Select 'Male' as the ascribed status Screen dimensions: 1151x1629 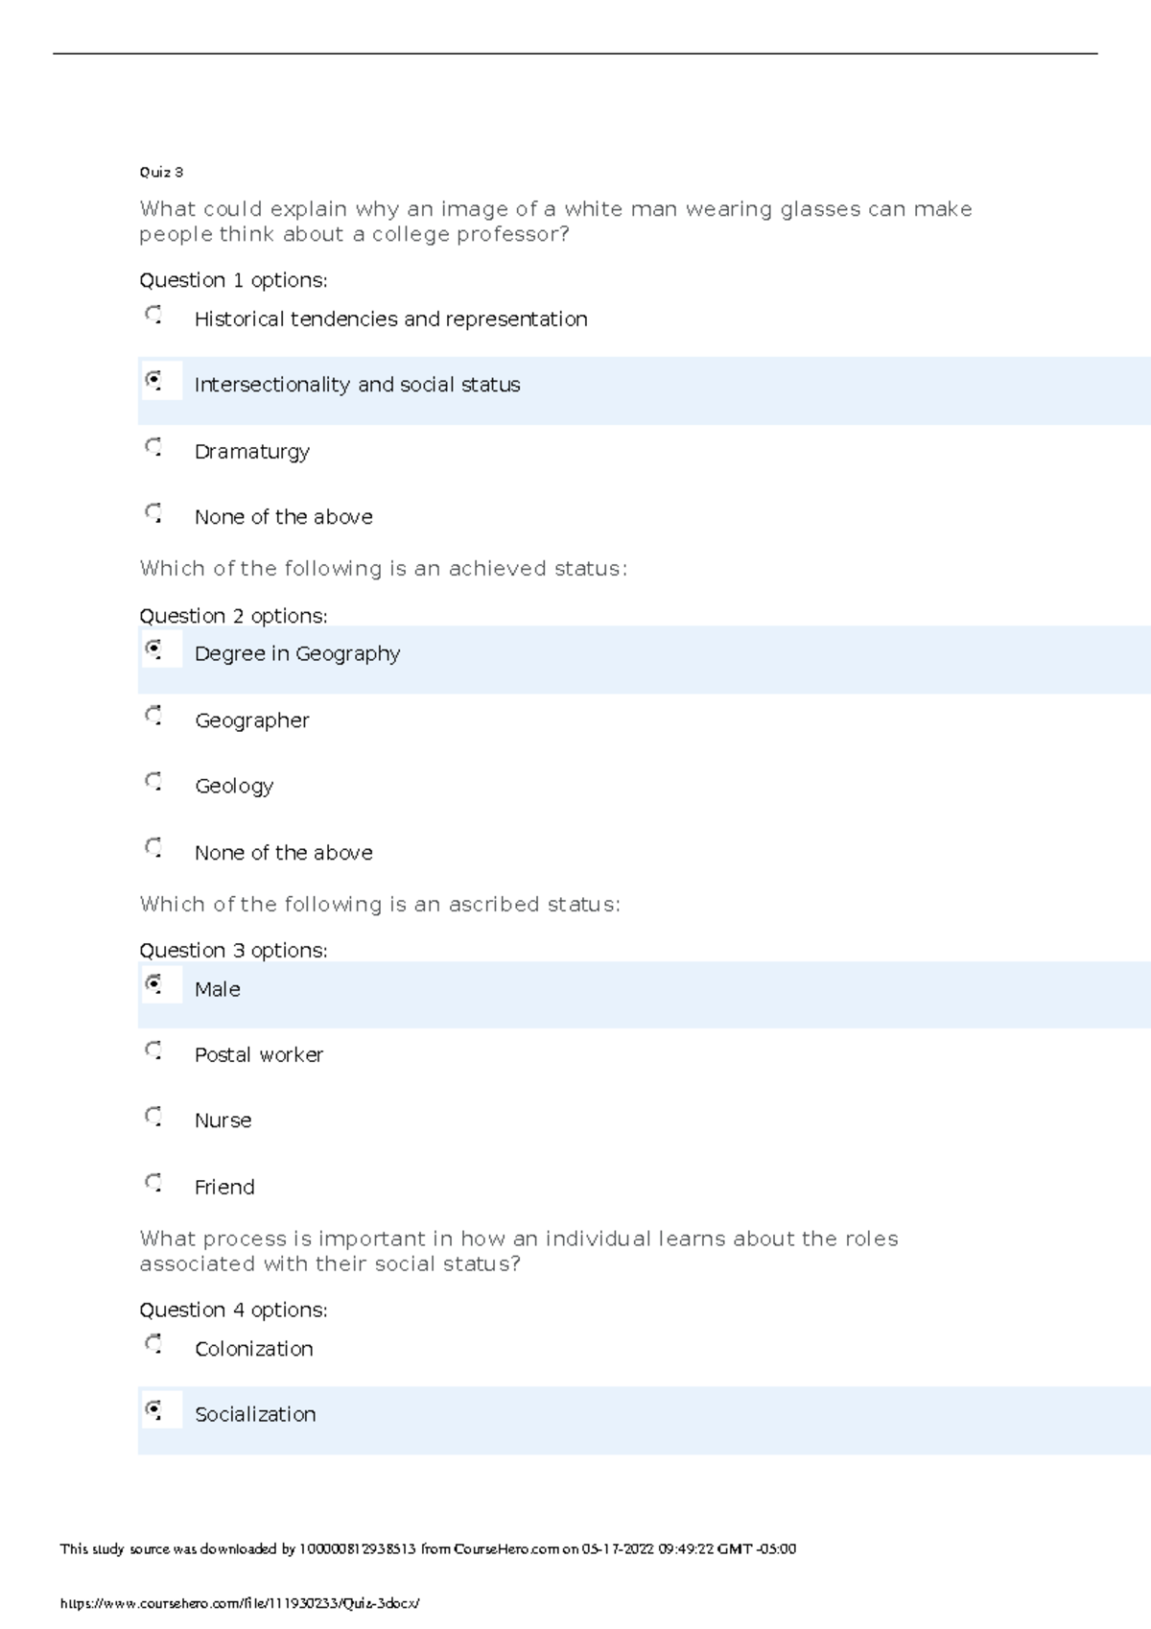(153, 984)
